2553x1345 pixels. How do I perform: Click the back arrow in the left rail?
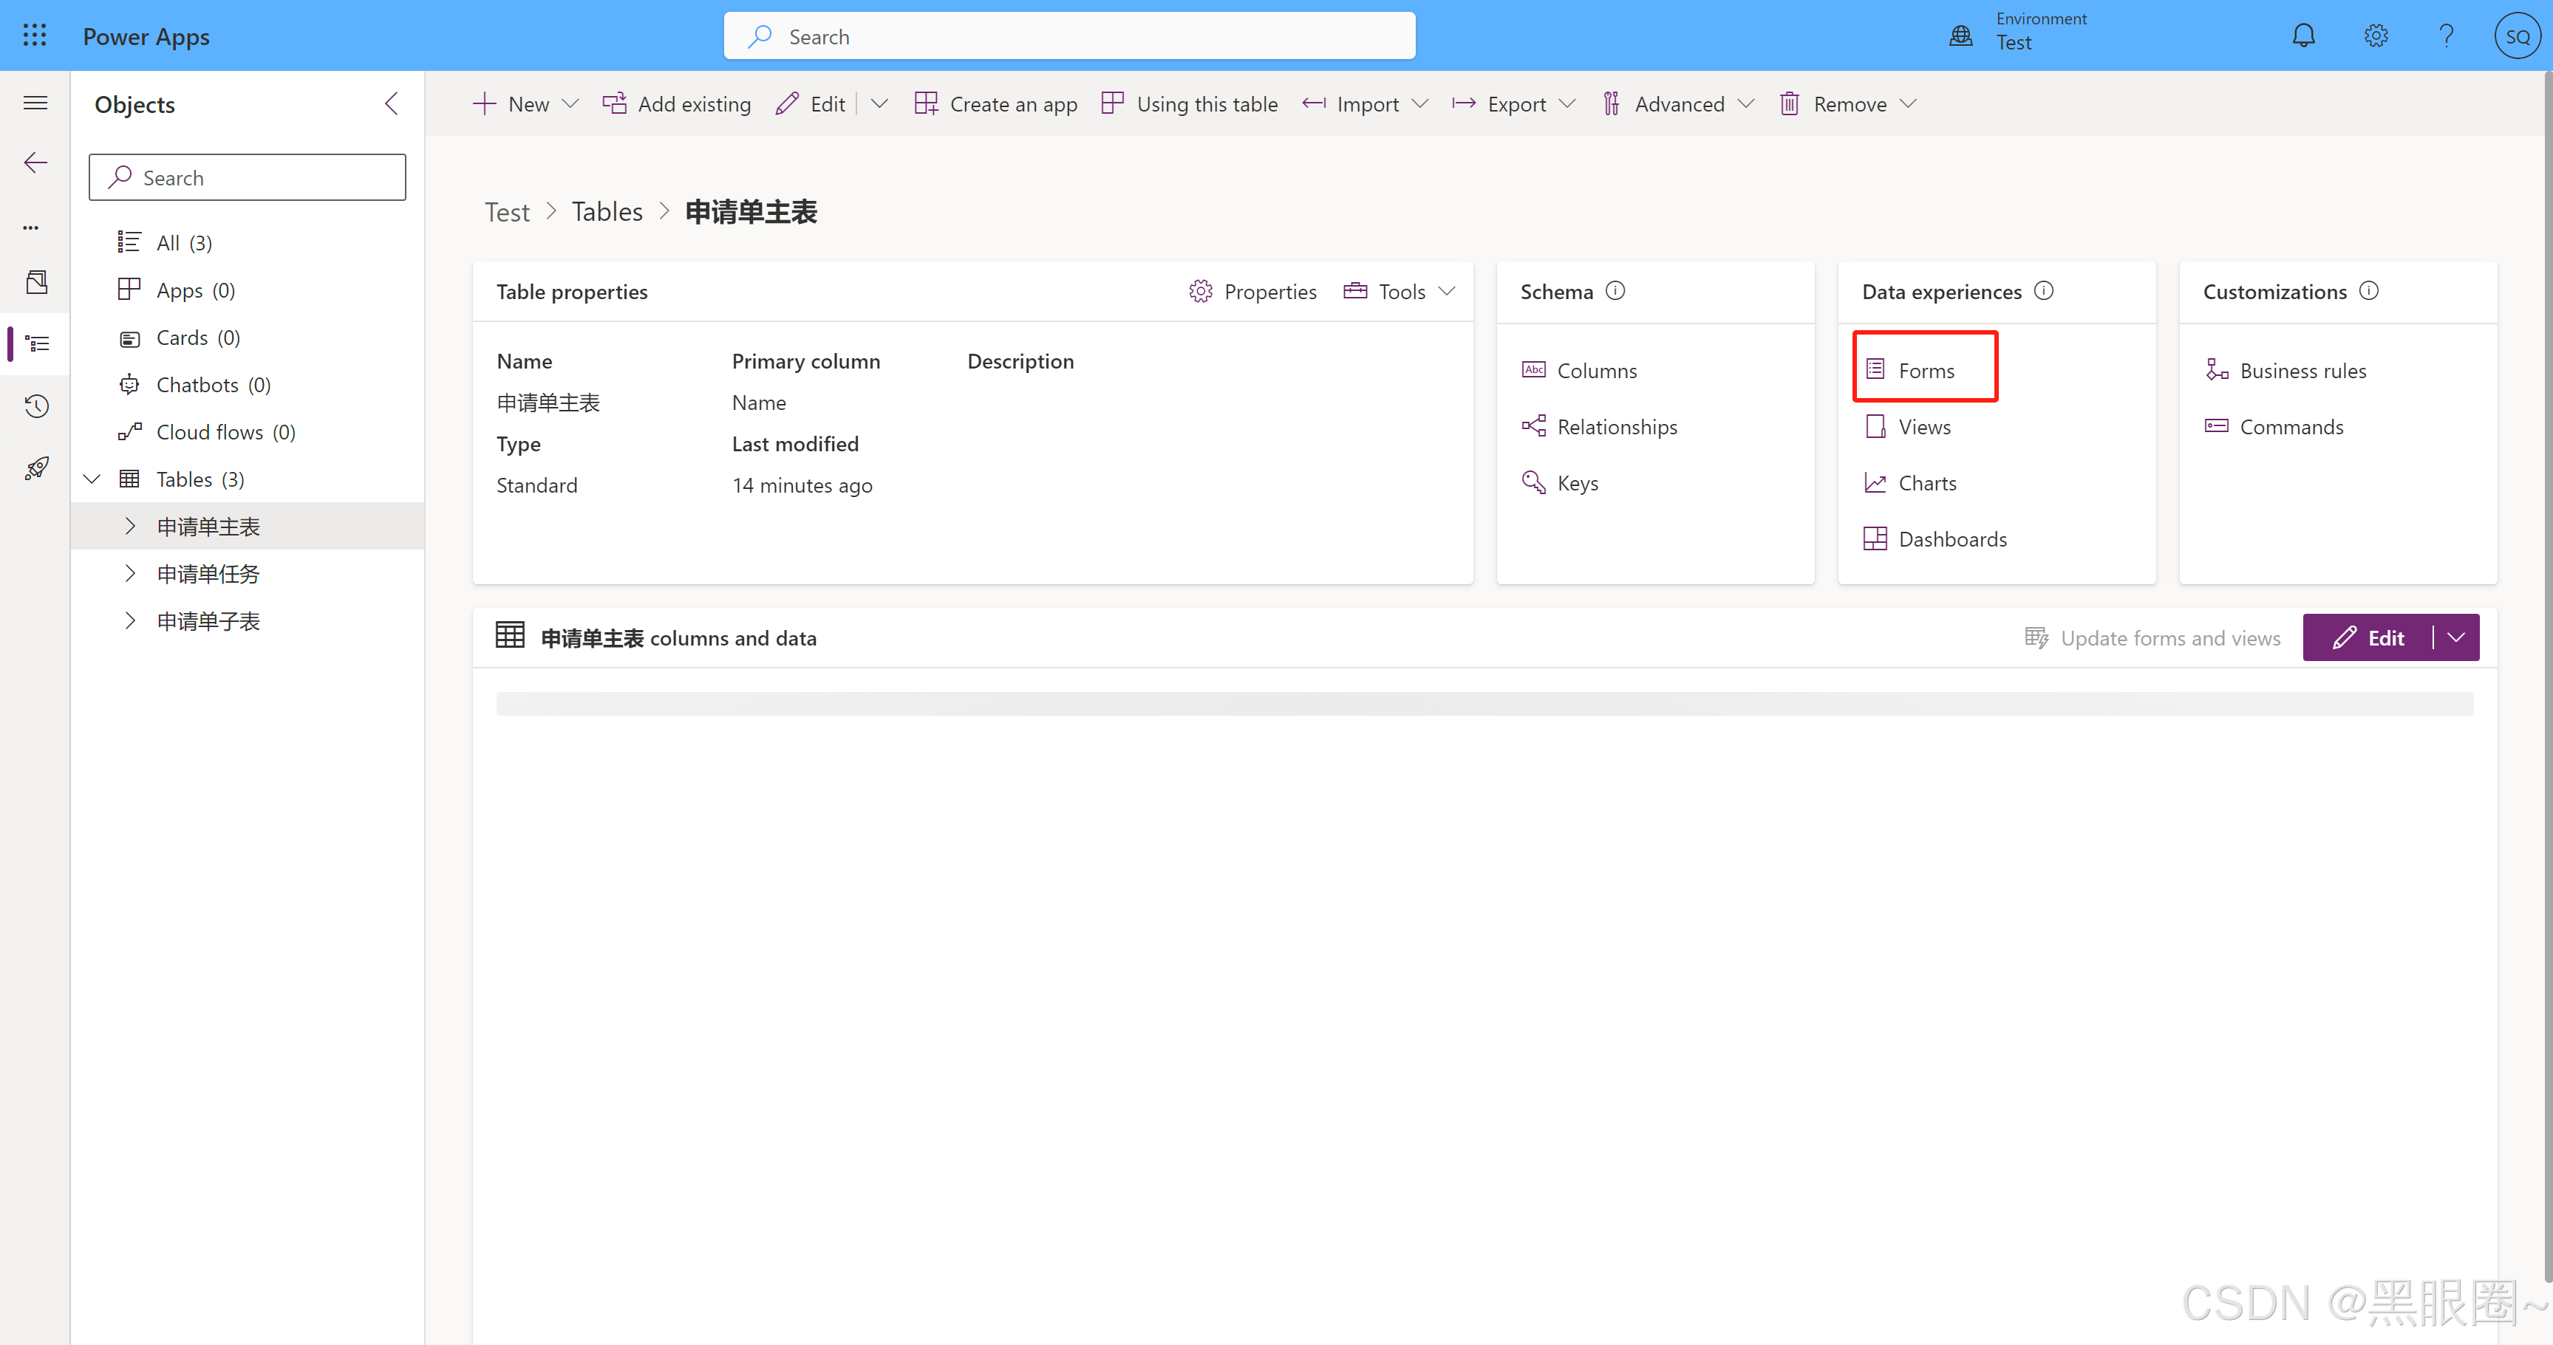[x=35, y=162]
